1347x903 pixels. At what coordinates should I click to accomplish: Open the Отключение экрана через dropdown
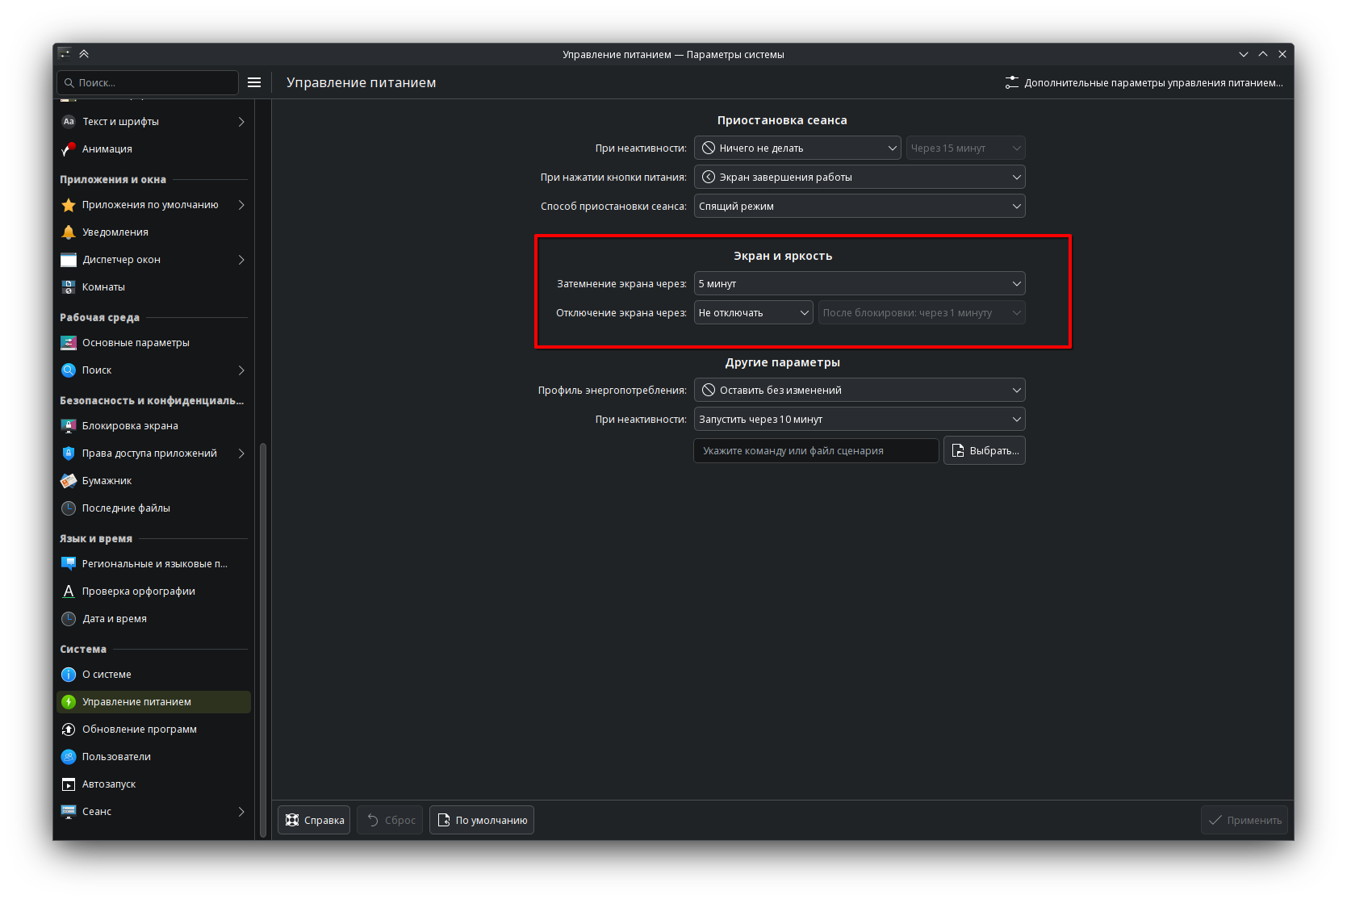(753, 313)
